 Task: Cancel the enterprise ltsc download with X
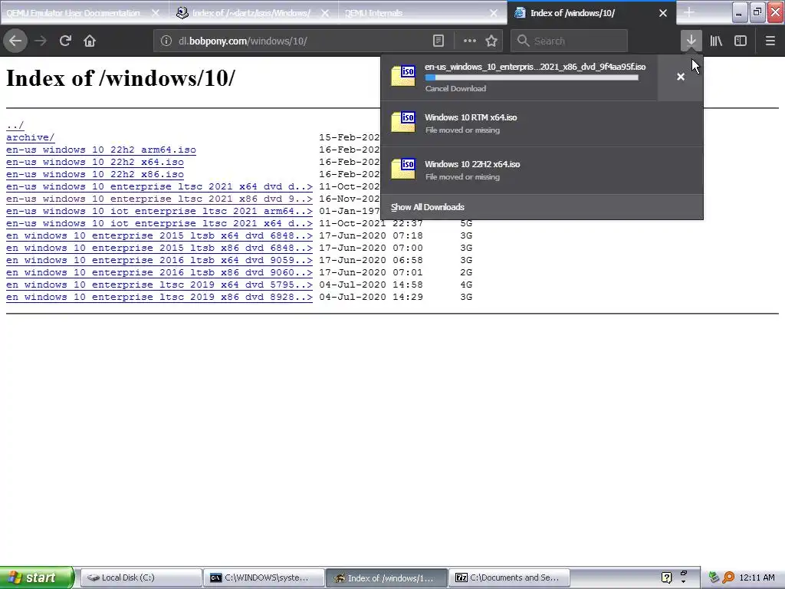pos(681,77)
